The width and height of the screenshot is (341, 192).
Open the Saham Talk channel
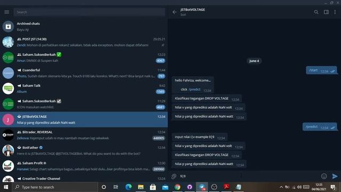tap(84, 89)
